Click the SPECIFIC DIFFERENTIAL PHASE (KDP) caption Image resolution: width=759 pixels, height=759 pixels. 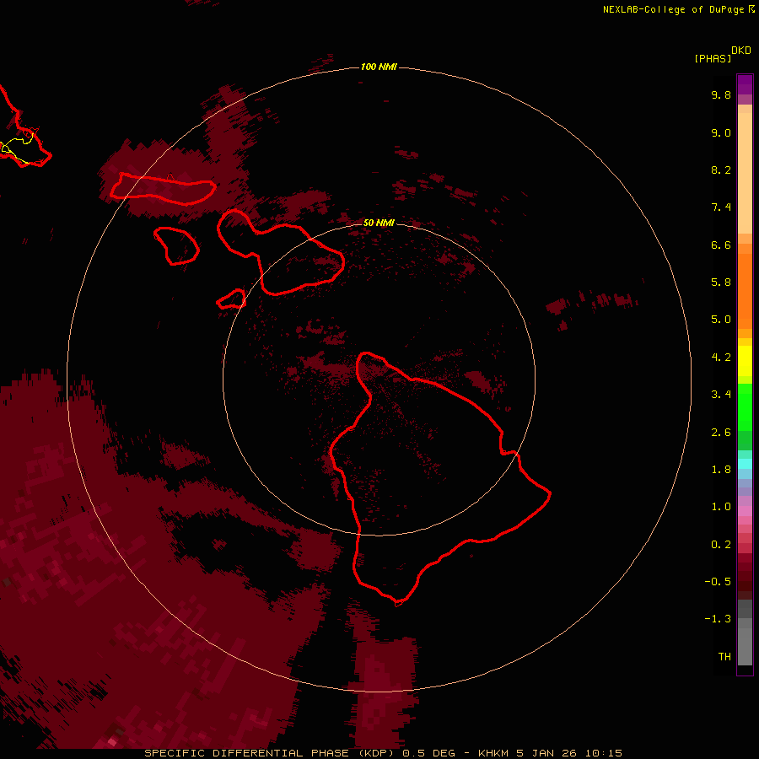click(269, 753)
